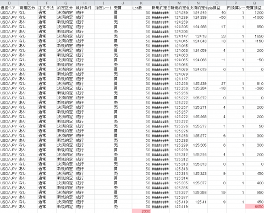
Task: Click settlement rate cell 125.358
Action: pos(198,193)
